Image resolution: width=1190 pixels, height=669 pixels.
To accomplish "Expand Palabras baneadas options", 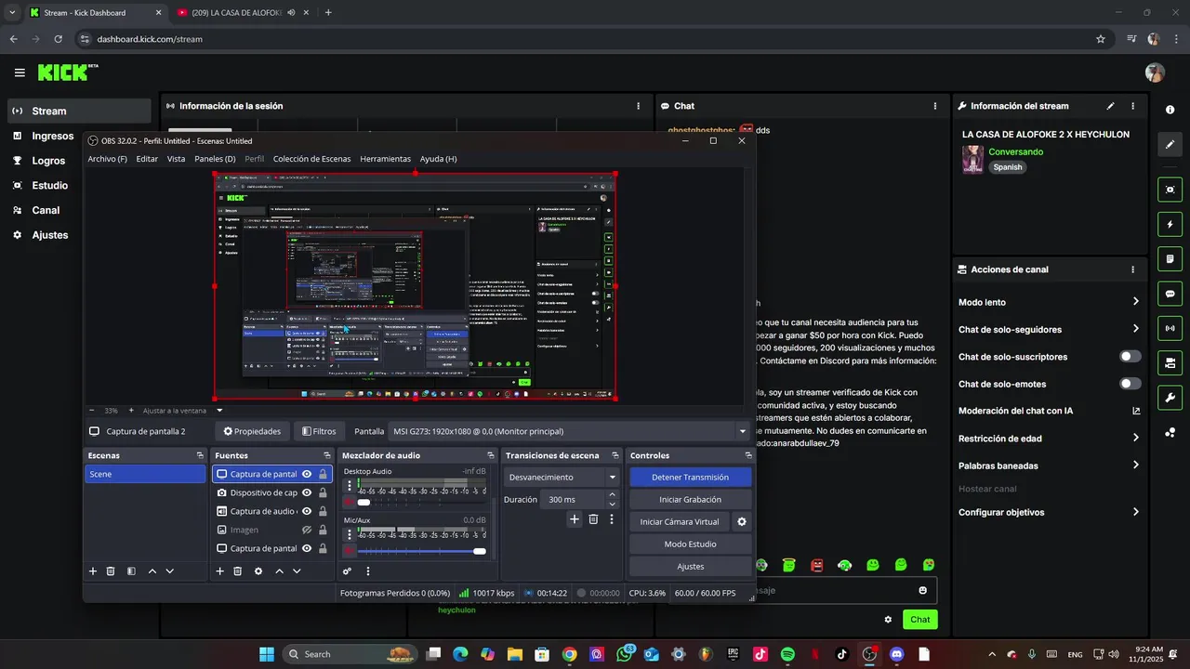I will click(1135, 466).
